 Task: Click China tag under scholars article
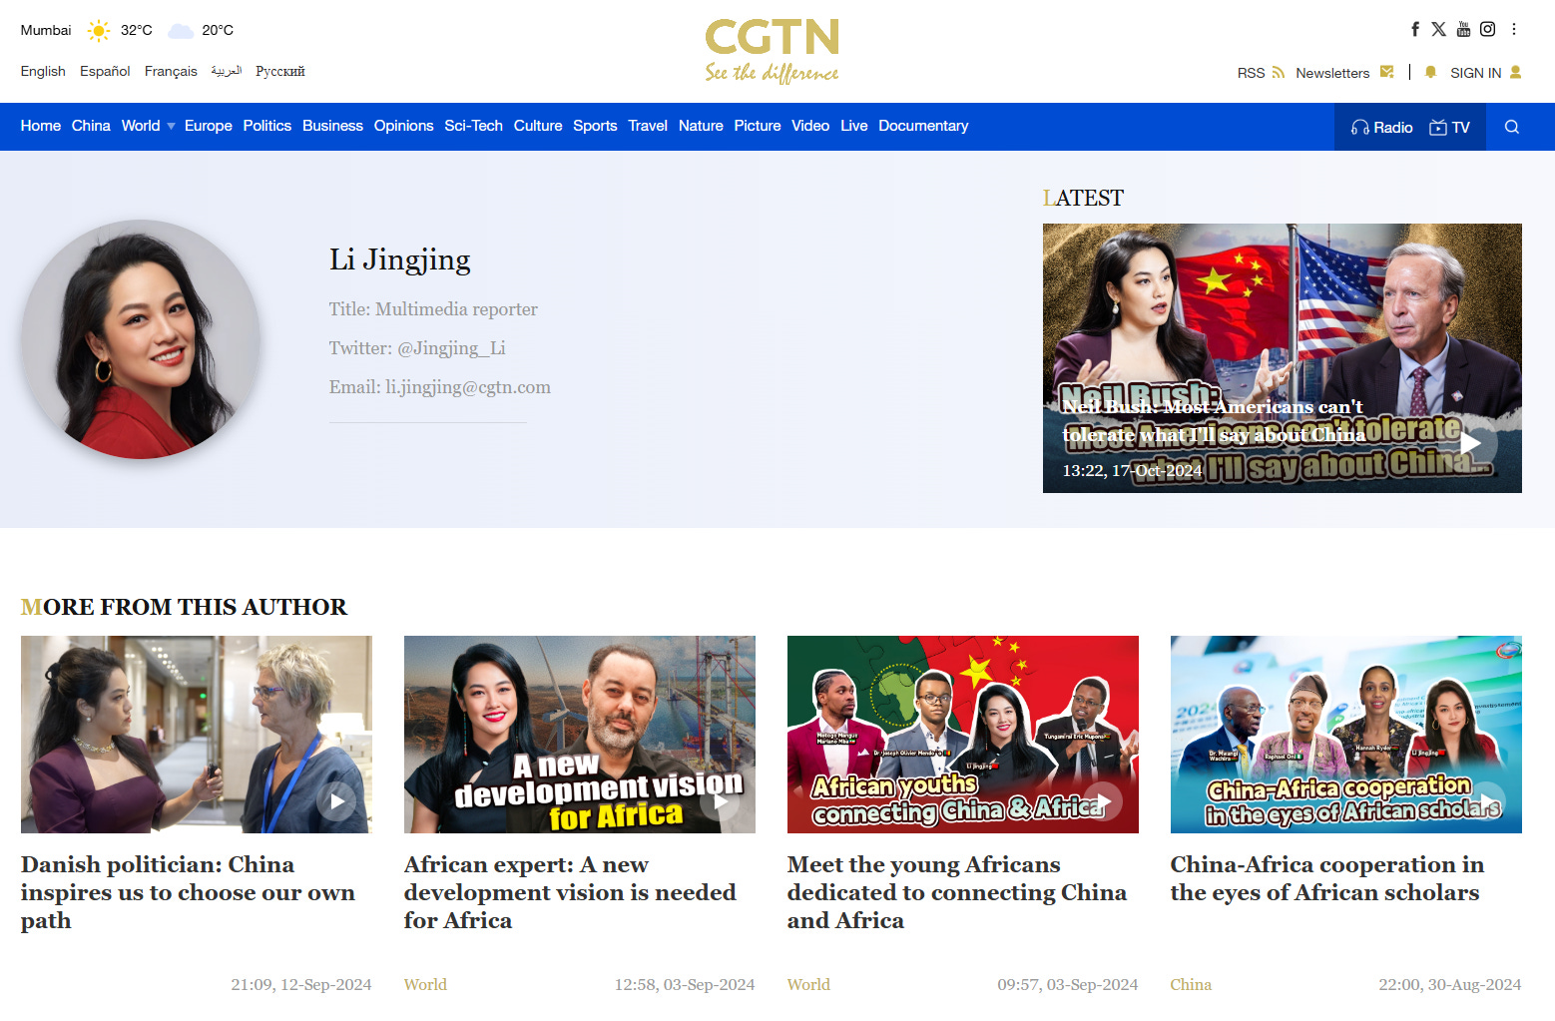(x=1191, y=984)
